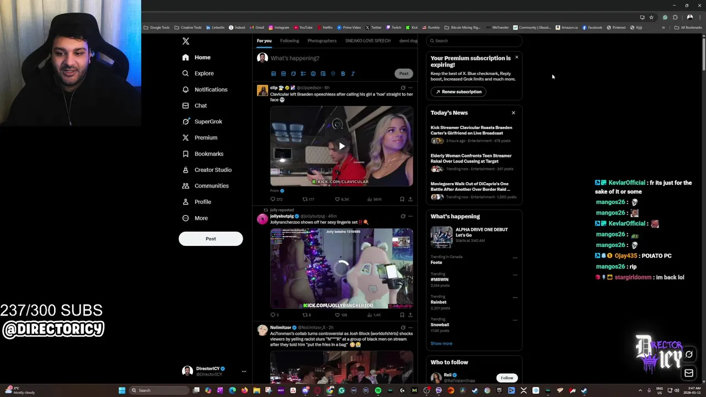This screenshot has height=397, width=706.
Task: Open the weather widget showing Mostly cloudy
Action: [x=20, y=390]
